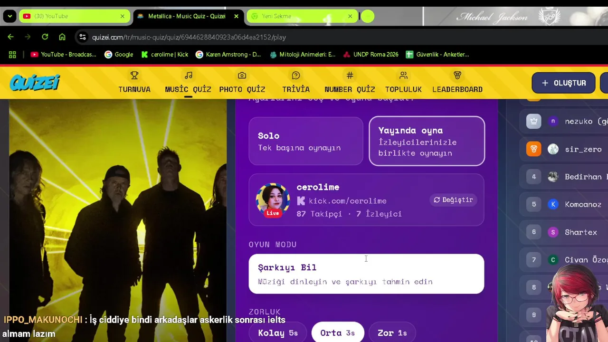Click the Kick logo icon next to channel URL
The image size is (608, 342).
click(x=301, y=201)
